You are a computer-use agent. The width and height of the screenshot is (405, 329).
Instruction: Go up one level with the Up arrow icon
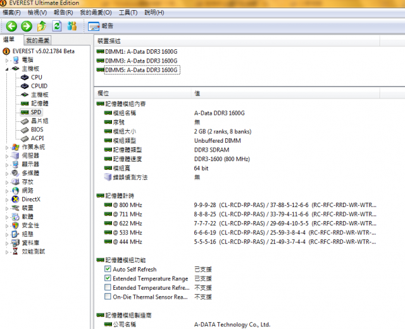(x=42, y=26)
